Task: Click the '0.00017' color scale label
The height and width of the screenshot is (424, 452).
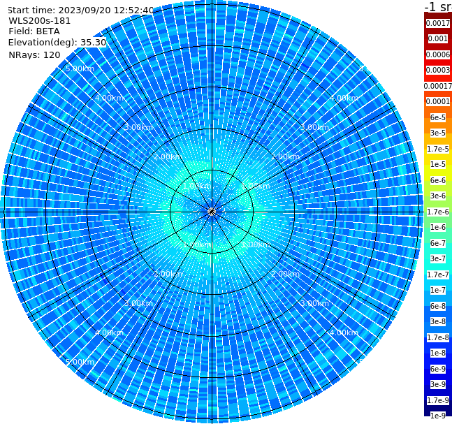Action: pyautogui.click(x=438, y=86)
